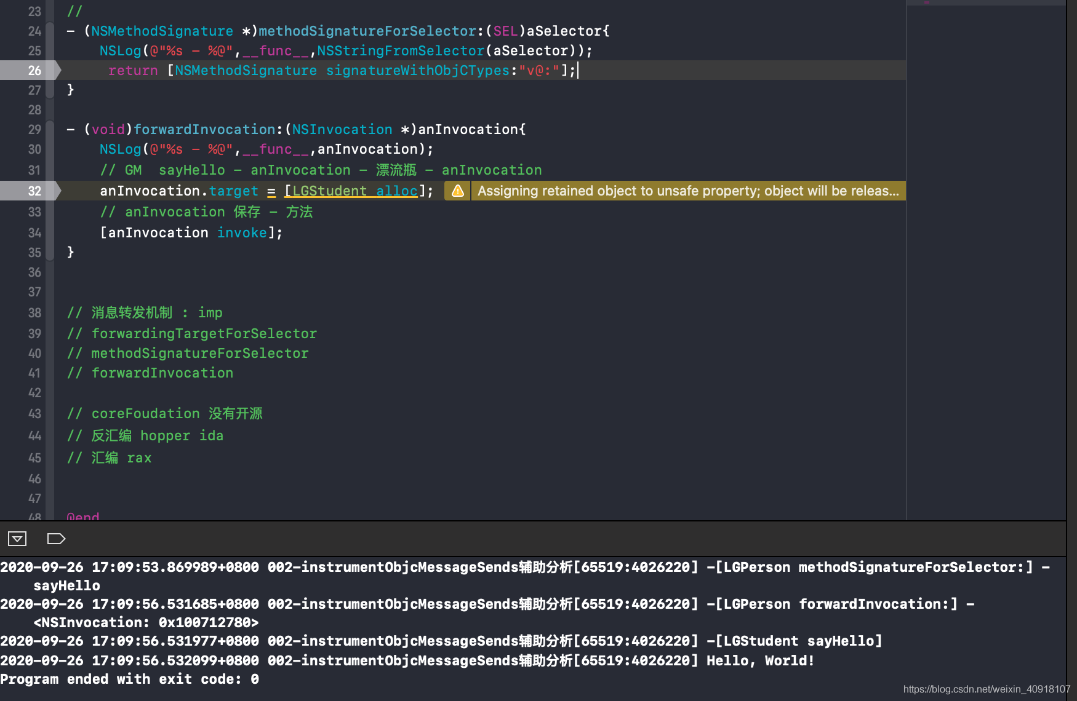1077x701 pixels.
Task: Toggle the debug area hide button
Action: [x=17, y=539]
